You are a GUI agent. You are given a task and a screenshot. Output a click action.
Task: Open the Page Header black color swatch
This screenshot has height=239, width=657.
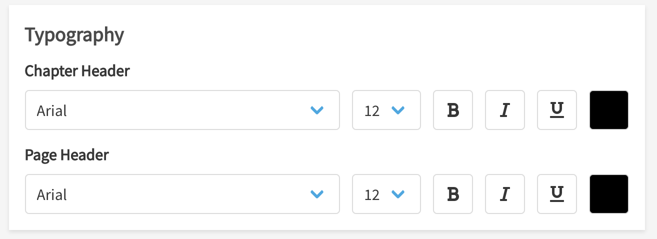(609, 194)
